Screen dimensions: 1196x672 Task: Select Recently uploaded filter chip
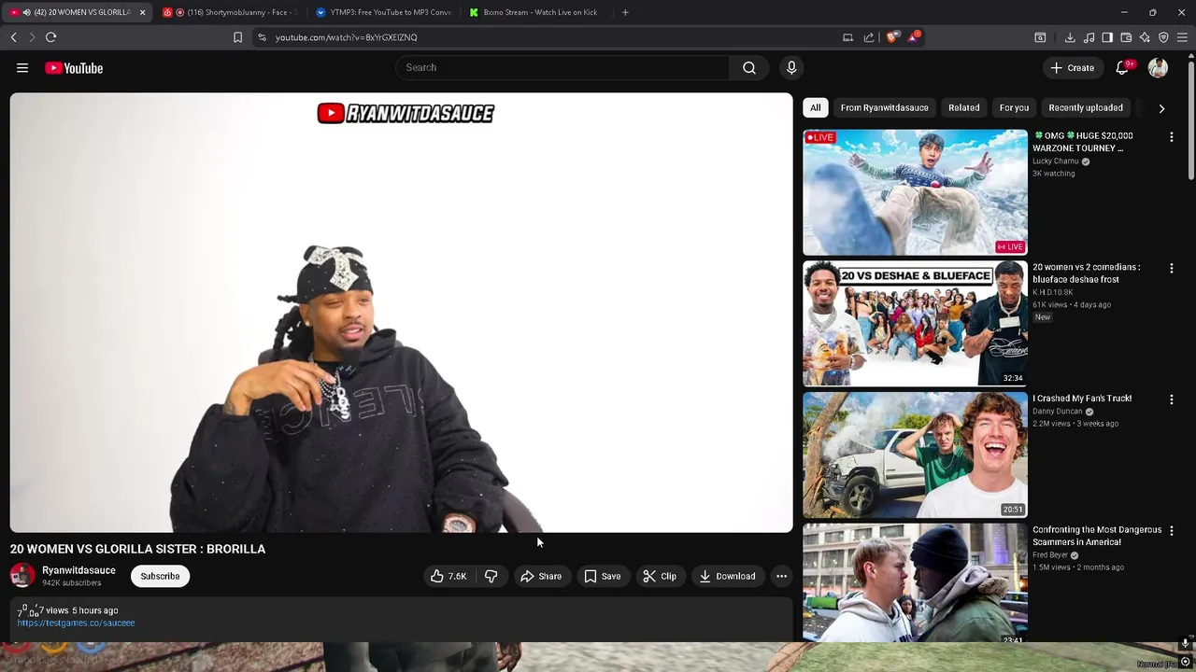click(1086, 107)
